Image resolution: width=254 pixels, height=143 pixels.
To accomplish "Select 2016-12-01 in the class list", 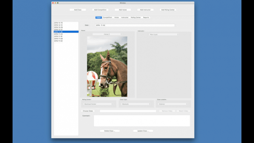I will click(66, 30).
